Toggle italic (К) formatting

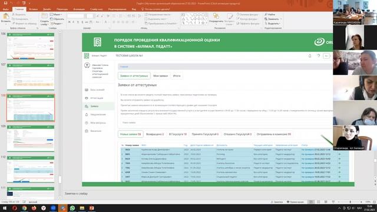coord(73,22)
